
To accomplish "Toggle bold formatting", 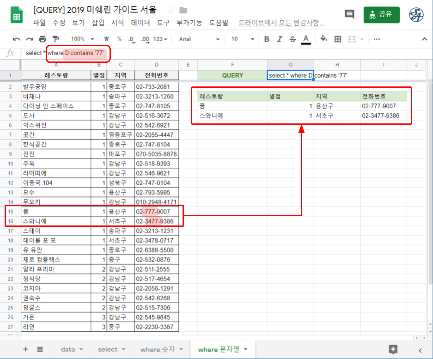I will pos(267,39).
